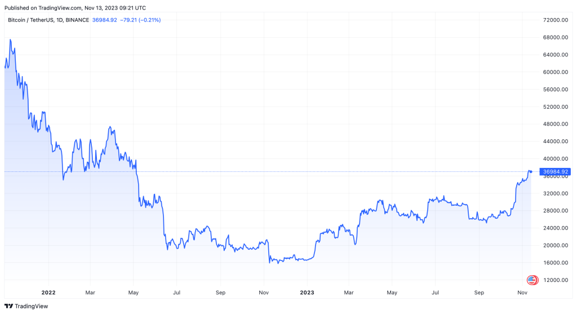Click the 12000.00 price axis label
Viewport: 577px width, 314px height.
554,280
